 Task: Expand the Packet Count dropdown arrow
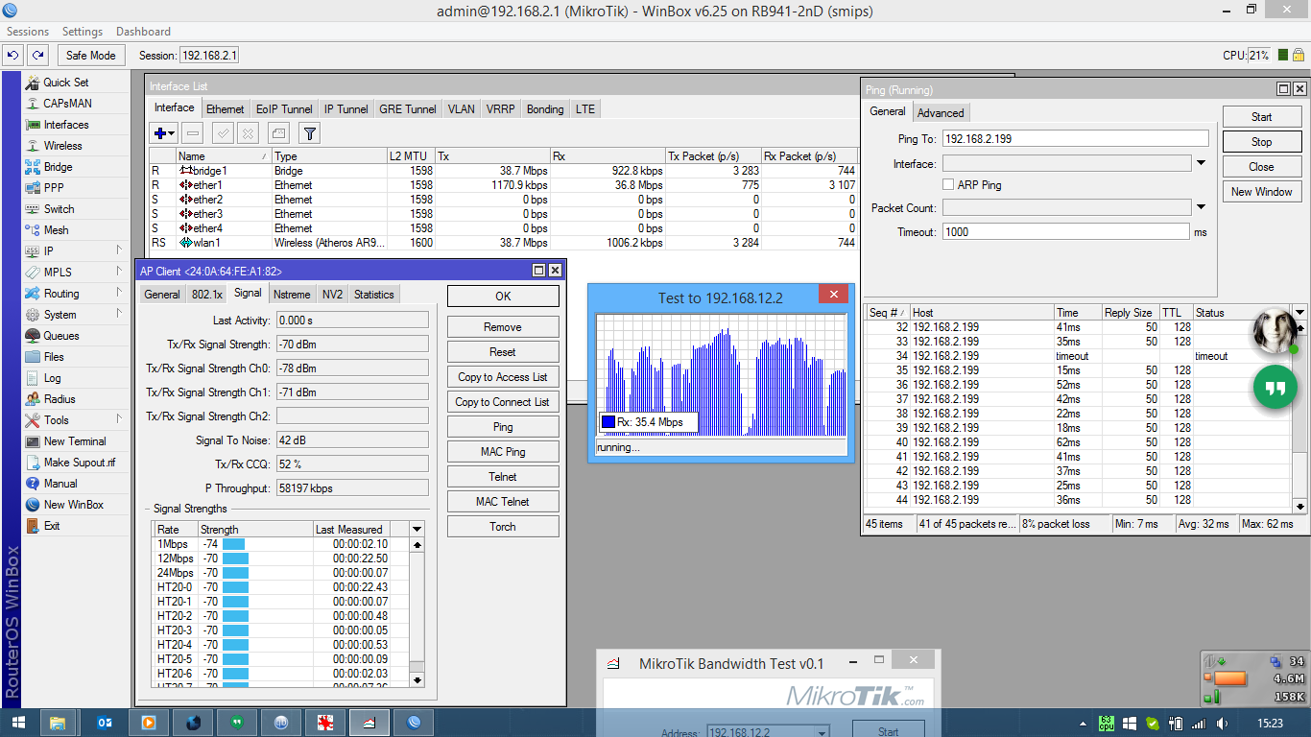tap(1201, 207)
